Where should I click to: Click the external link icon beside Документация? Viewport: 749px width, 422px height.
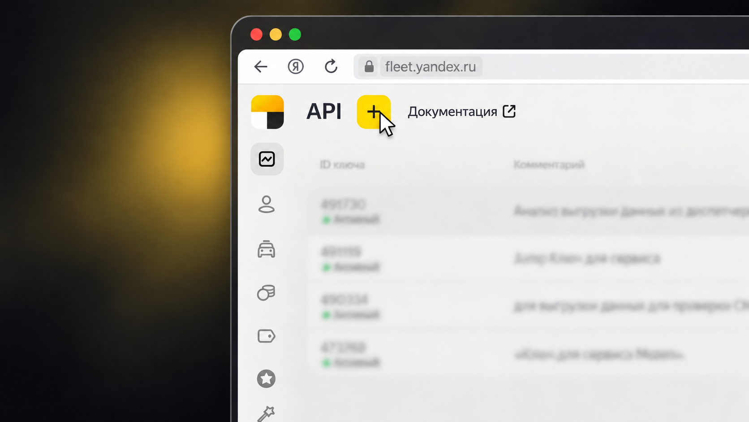point(509,111)
